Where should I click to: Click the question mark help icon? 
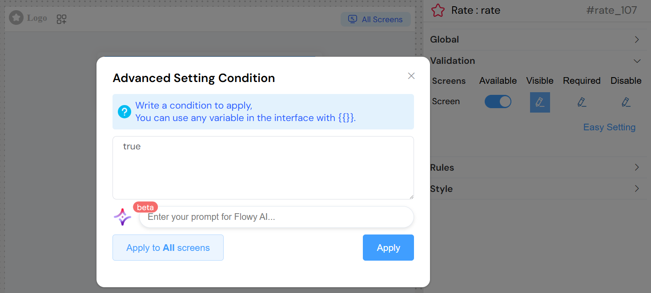(125, 112)
